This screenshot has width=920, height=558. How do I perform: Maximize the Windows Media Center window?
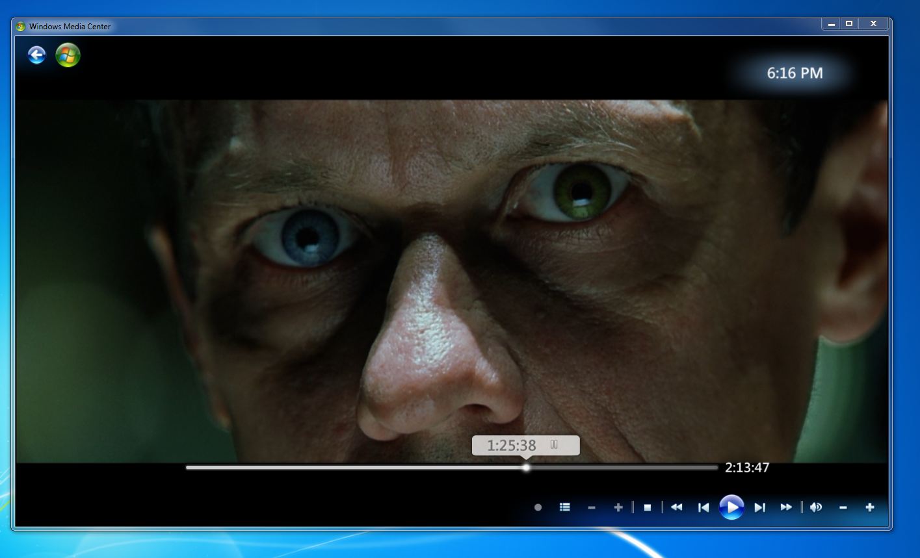(x=848, y=24)
